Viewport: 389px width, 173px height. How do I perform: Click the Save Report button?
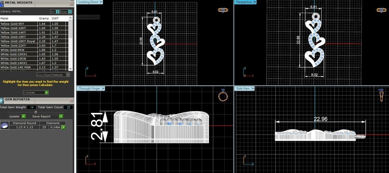[47, 116]
